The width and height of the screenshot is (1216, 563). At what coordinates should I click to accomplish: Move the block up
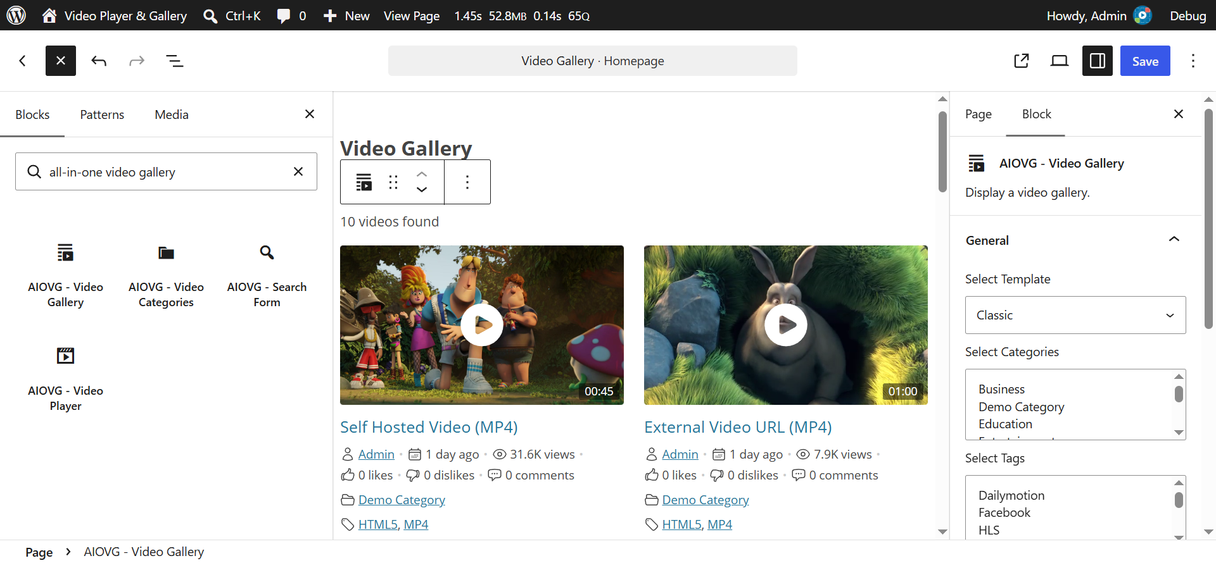[x=422, y=174]
